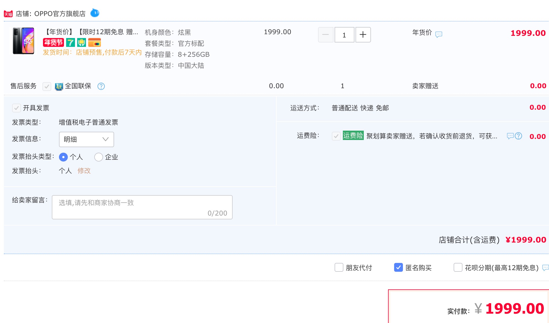Click the seller message text box
The image size is (549, 323).
point(142,207)
